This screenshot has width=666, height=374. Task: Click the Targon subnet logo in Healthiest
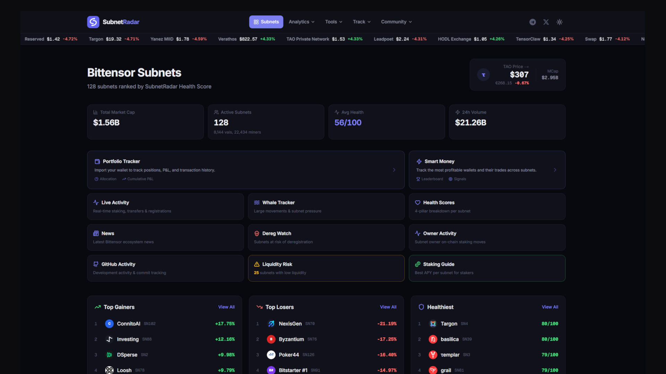pyautogui.click(x=433, y=324)
